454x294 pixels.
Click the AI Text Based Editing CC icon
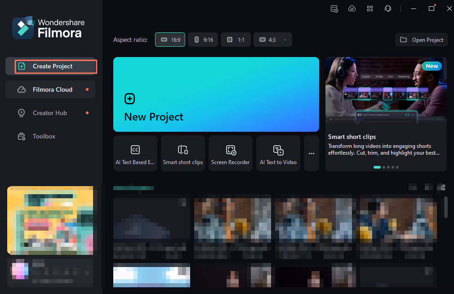point(135,150)
